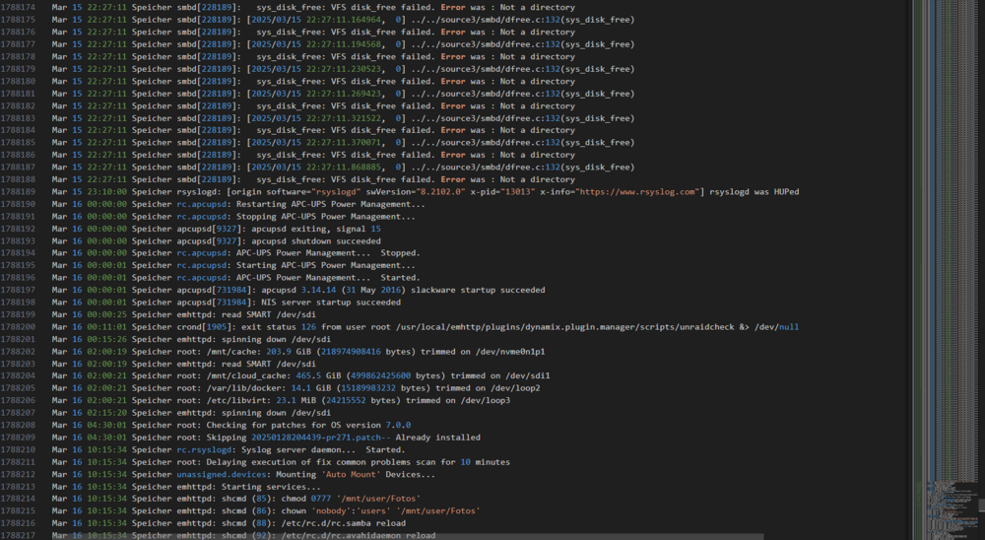Click '/etc/rc.d/rc.samba reload' line
Screen dimensions: 985x540
click(x=229, y=523)
